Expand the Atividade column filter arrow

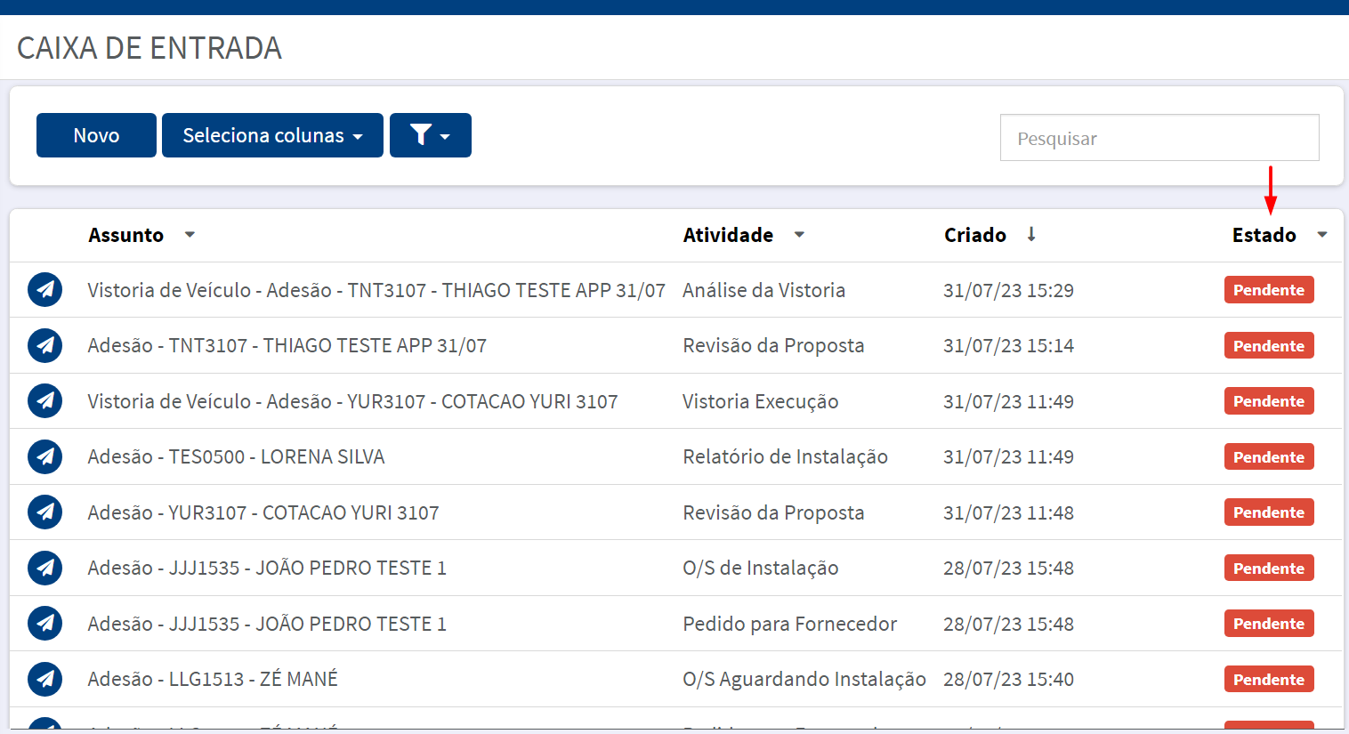click(799, 235)
